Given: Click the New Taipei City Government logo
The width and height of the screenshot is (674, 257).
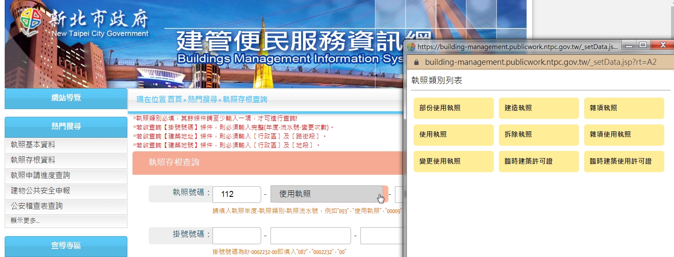Looking at the screenshot, I should (31, 21).
